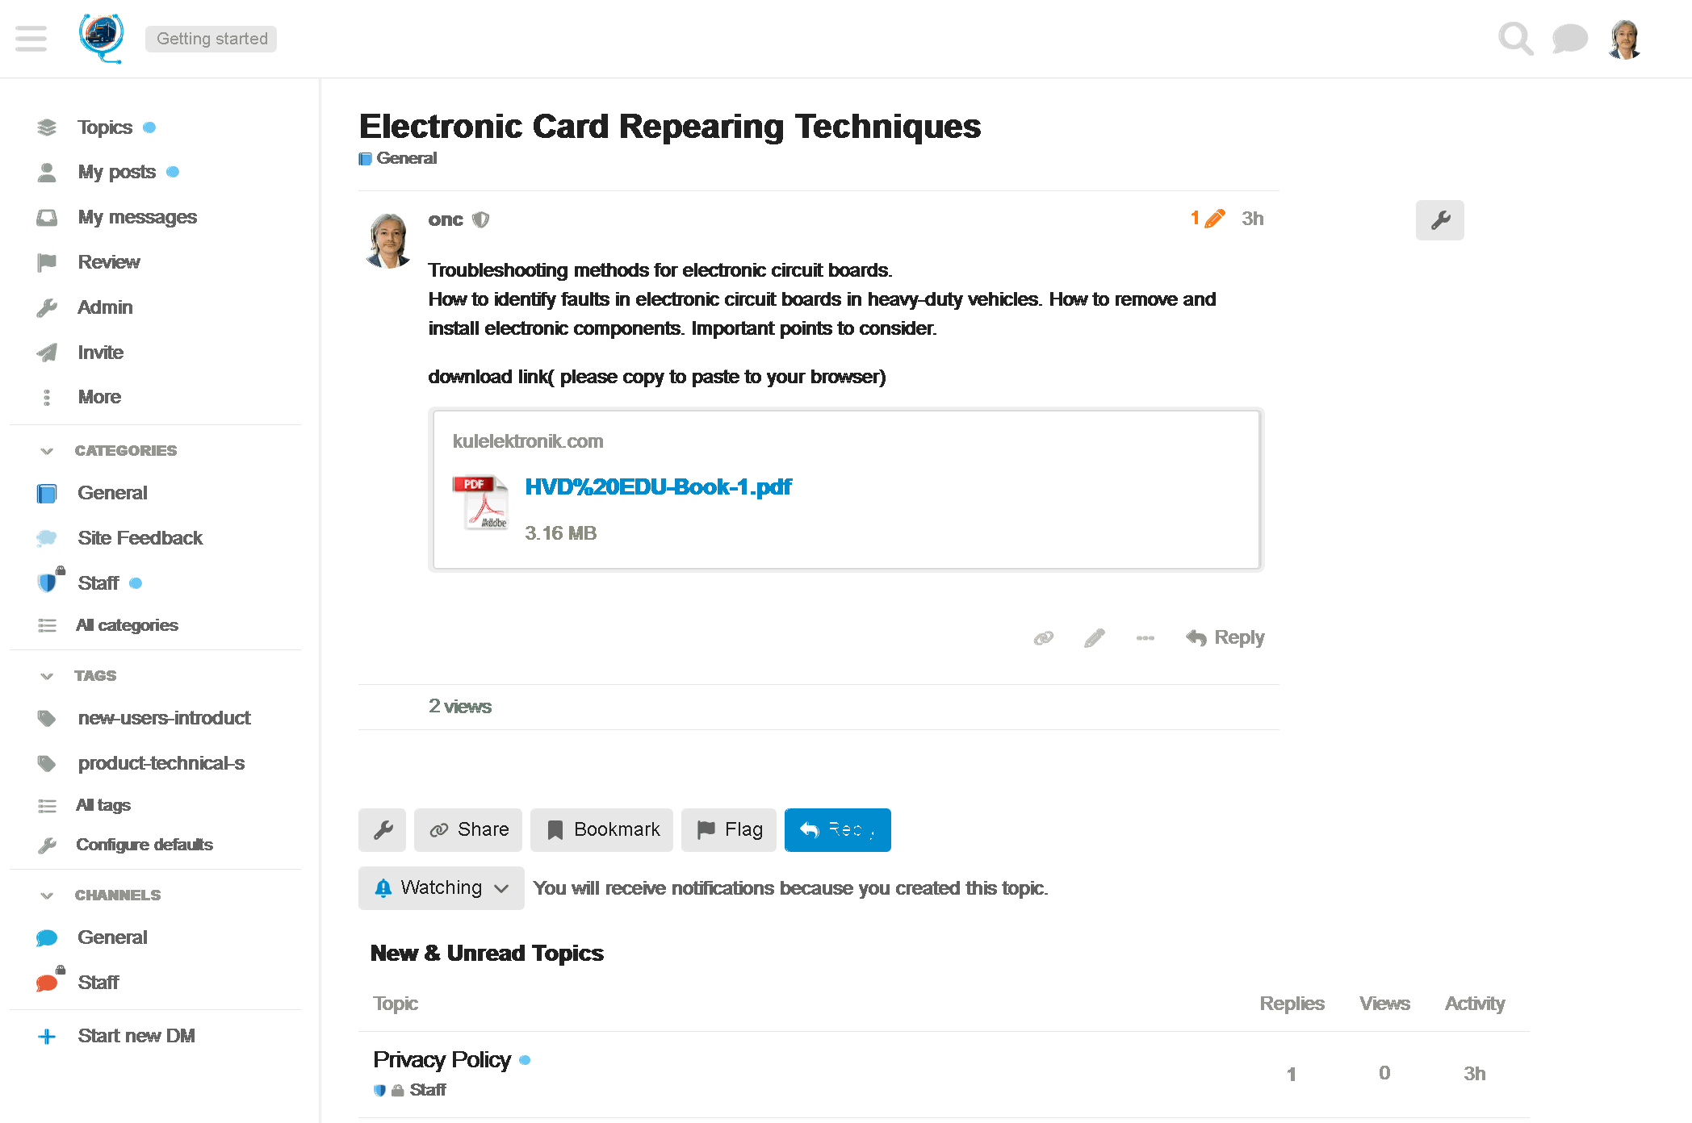Click the orange edit history pencil

click(x=1208, y=219)
